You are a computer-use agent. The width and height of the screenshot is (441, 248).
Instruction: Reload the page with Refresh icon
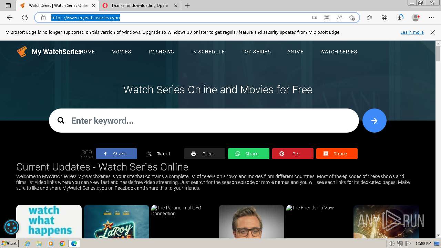(25, 18)
